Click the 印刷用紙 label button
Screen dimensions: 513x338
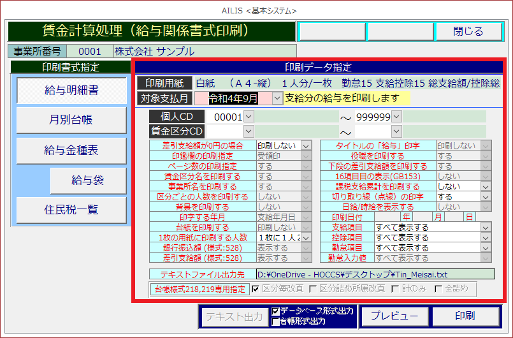coord(164,83)
